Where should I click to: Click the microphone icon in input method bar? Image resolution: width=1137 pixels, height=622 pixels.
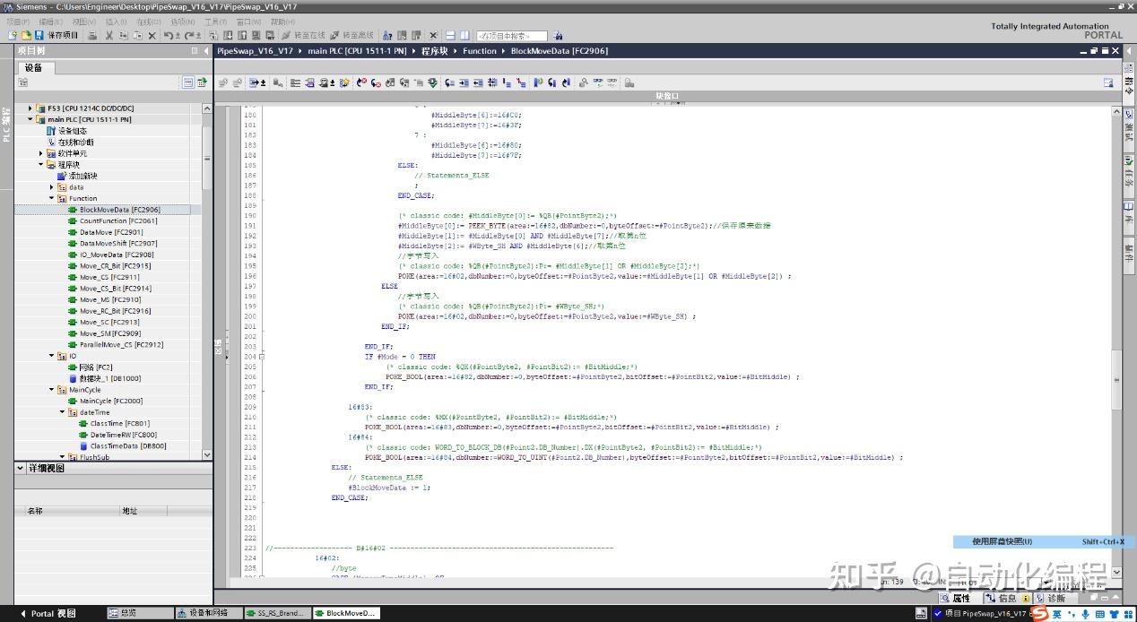pos(1086,613)
